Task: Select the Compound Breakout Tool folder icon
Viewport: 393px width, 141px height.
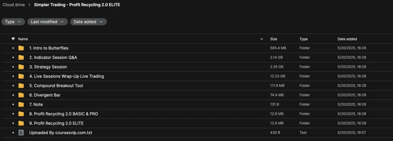Action: [x=21, y=86]
